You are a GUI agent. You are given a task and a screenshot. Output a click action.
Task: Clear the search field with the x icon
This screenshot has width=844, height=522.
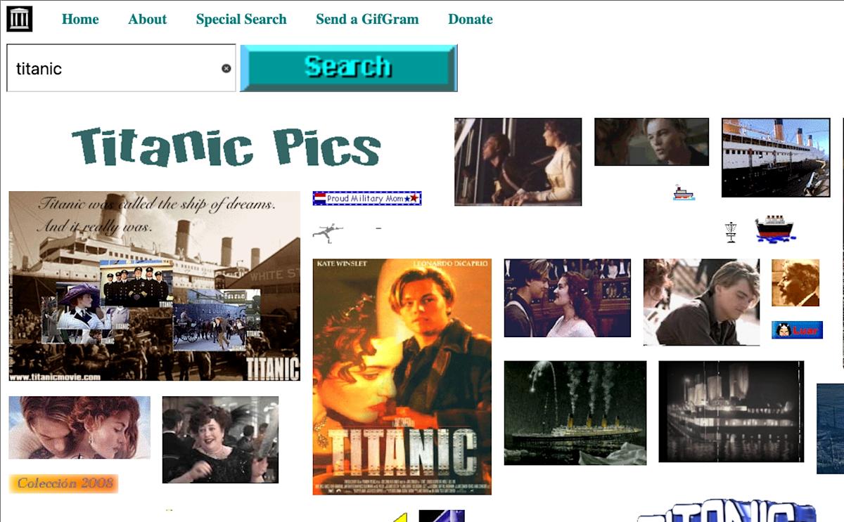pyautogui.click(x=226, y=67)
